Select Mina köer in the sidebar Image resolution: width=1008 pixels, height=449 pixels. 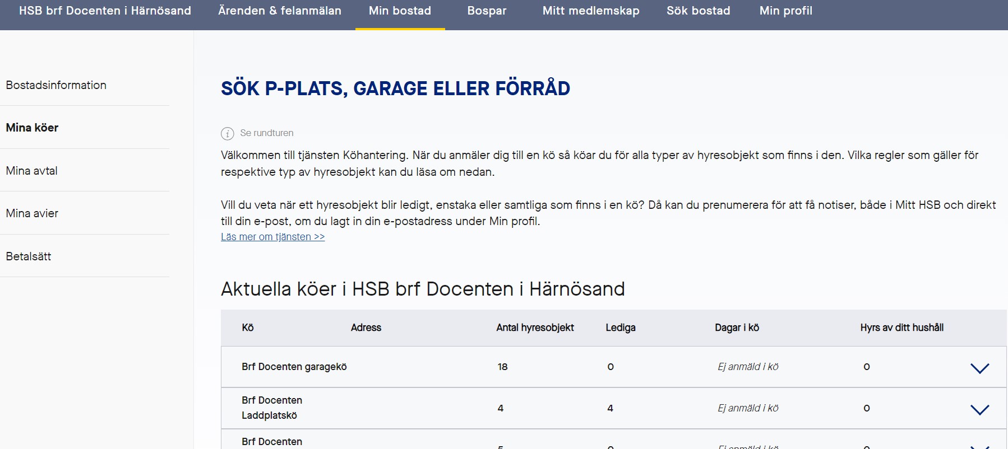pos(32,128)
